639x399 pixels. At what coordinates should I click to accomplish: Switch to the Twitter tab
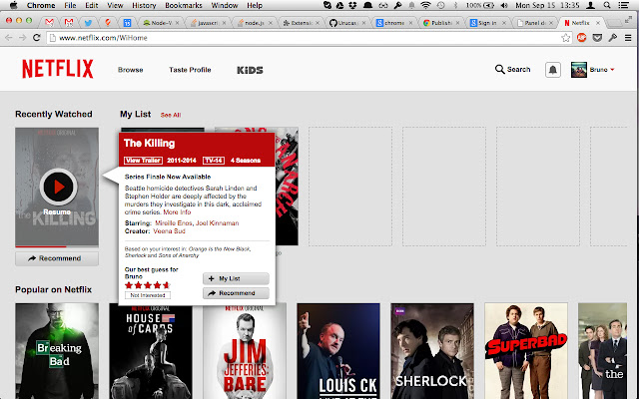(88, 23)
